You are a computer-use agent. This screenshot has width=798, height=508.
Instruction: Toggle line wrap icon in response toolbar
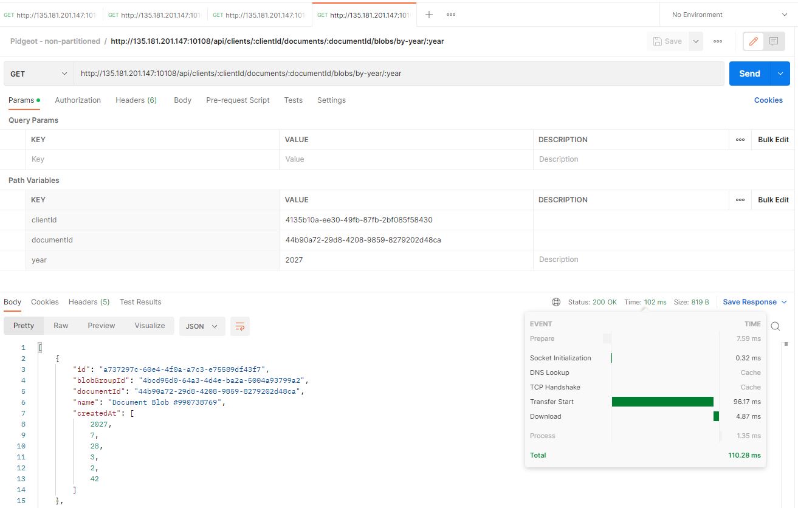(x=240, y=326)
